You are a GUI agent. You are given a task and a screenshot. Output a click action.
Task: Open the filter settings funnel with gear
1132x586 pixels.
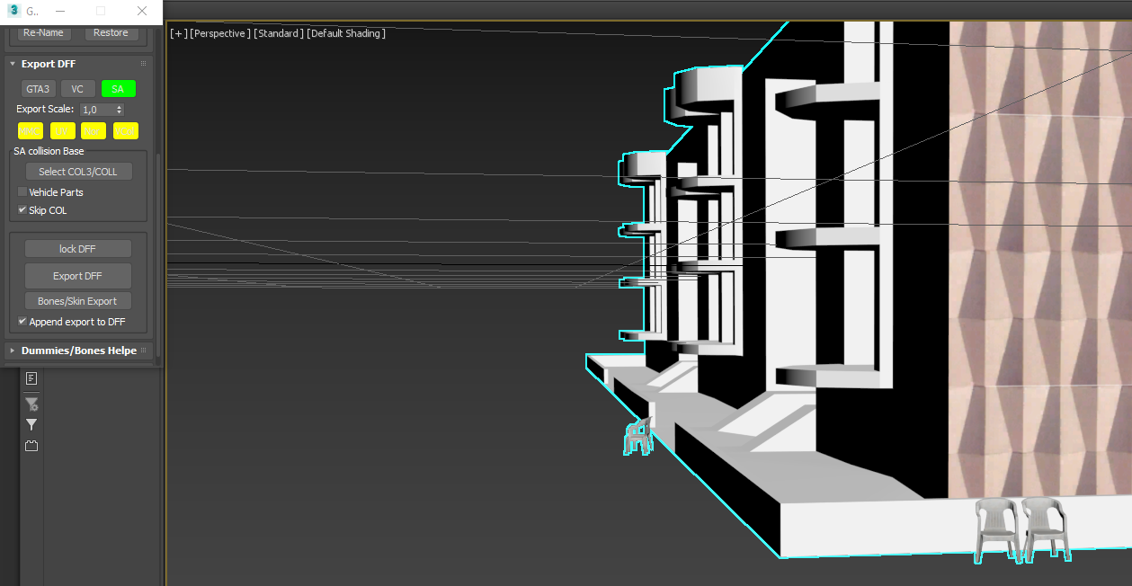[31, 404]
